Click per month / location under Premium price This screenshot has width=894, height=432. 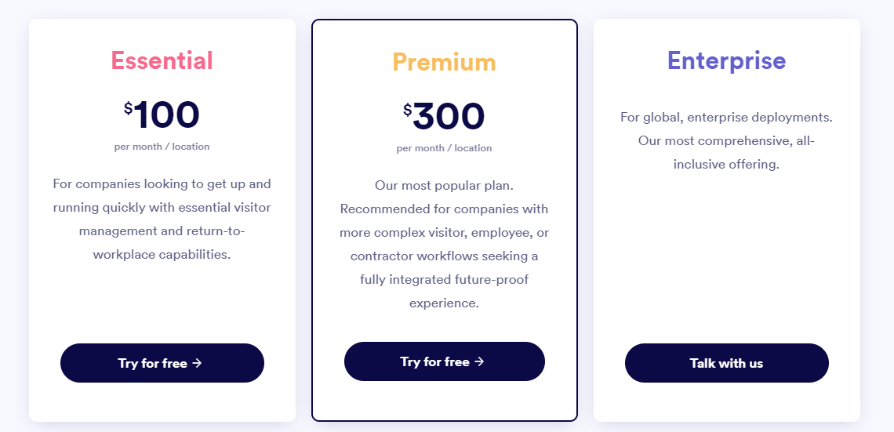444,148
